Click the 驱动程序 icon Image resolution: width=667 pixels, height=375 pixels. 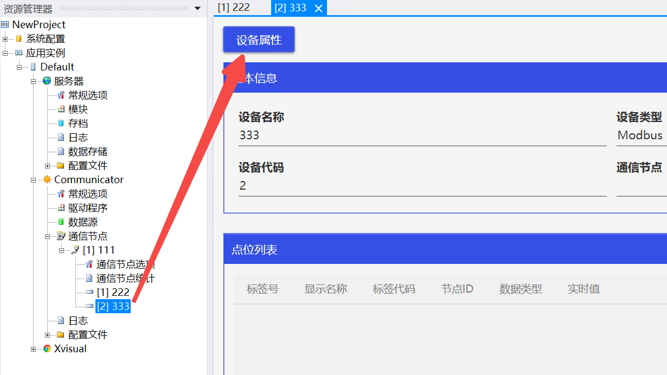pyautogui.click(x=61, y=208)
